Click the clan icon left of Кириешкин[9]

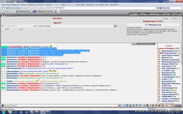(x=159, y=51)
